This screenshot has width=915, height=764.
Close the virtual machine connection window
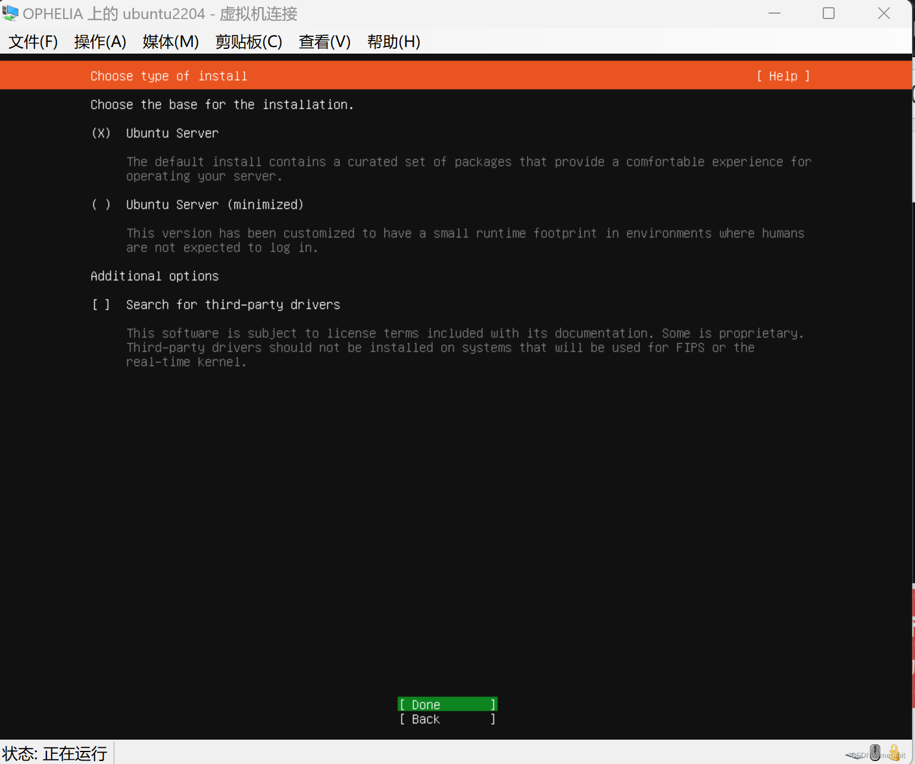click(x=884, y=13)
